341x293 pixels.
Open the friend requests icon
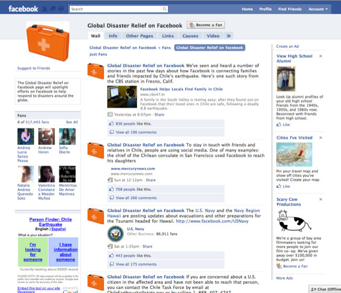pos(45,9)
